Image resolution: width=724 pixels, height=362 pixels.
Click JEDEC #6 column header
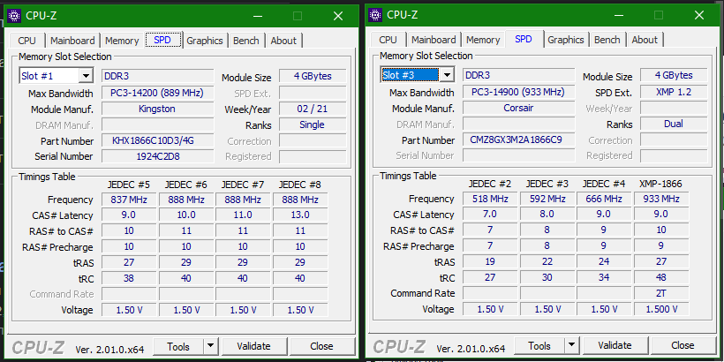click(186, 185)
